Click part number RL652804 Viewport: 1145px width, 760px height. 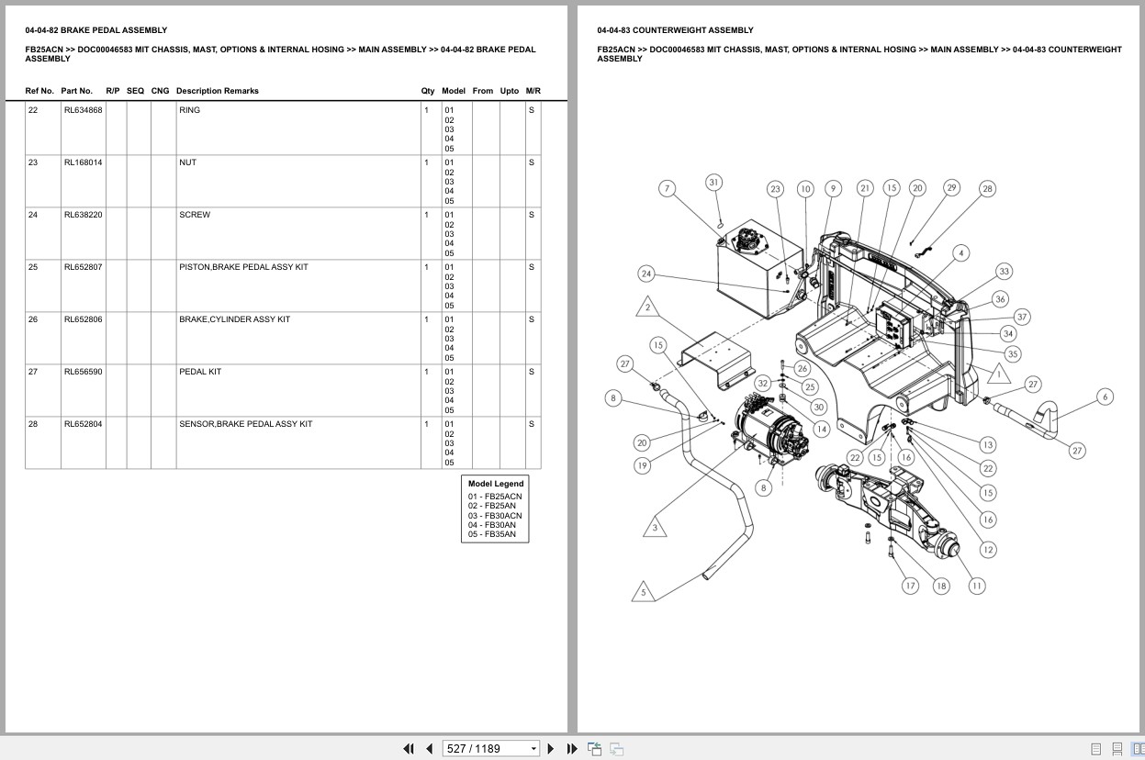(83, 424)
